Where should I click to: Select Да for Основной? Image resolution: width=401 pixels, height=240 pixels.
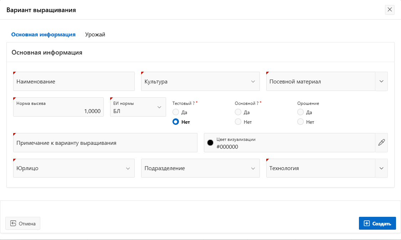tap(238, 112)
